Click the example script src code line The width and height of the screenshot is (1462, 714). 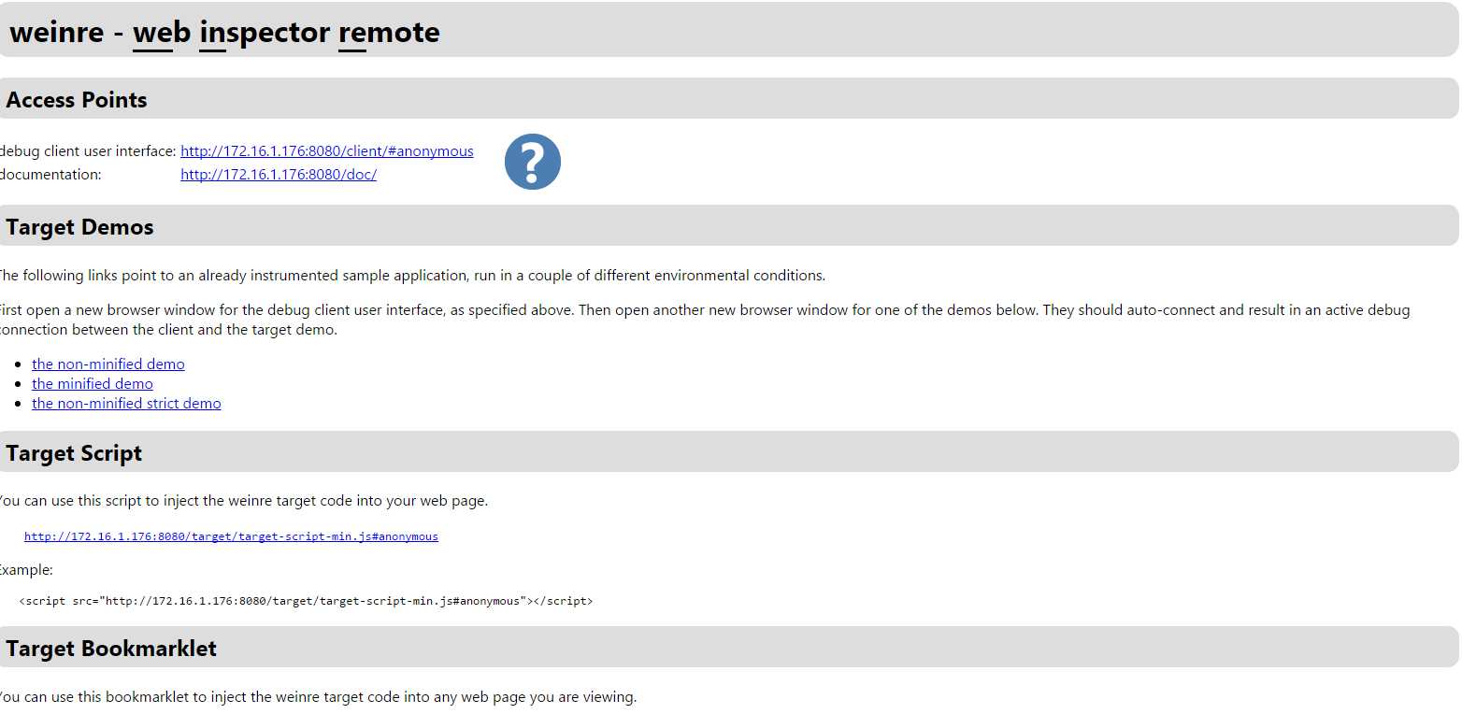click(x=306, y=601)
